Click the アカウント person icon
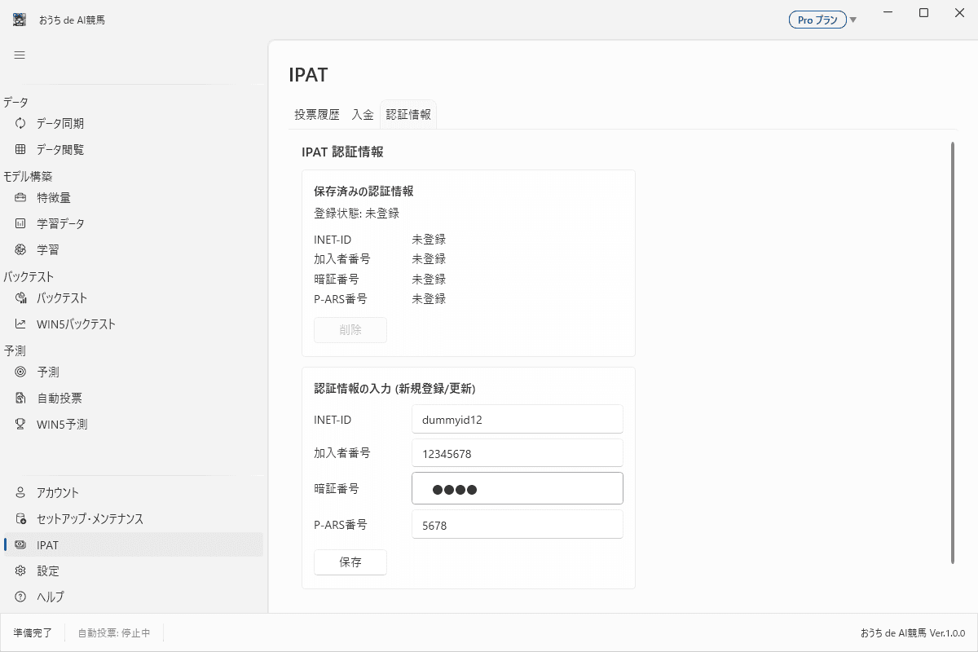The width and height of the screenshot is (978, 652). [x=20, y=493]
